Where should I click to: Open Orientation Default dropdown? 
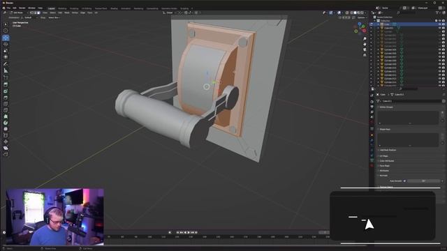tap(29, 17)
